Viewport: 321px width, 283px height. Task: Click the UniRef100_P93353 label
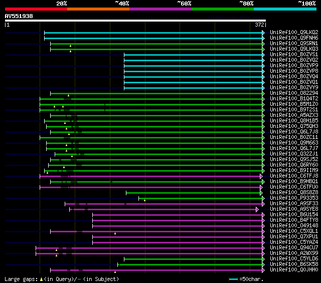(x=294, y=198)
